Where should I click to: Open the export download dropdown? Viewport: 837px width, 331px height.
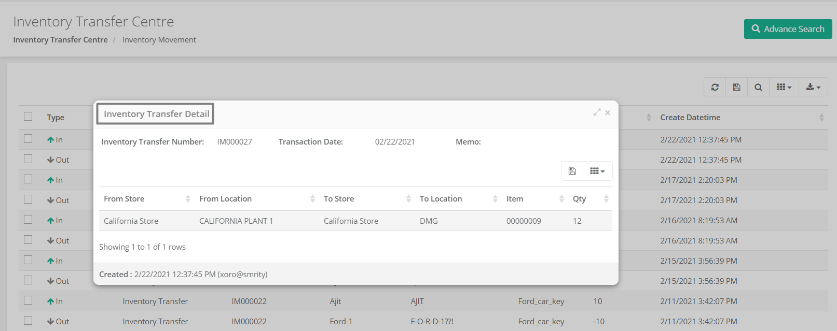click(813, 87)
